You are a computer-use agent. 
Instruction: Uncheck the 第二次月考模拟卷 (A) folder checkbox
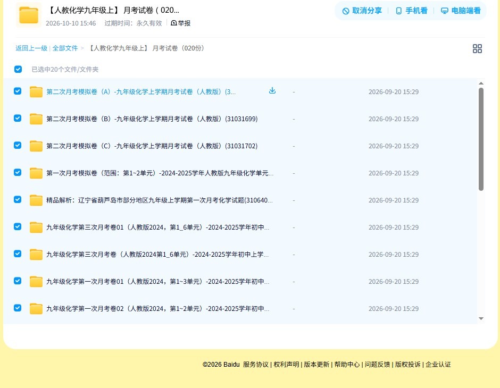tap(18, 91)
